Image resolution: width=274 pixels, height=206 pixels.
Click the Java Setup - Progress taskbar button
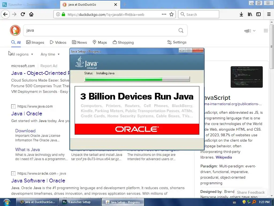[x=123, y=202]
